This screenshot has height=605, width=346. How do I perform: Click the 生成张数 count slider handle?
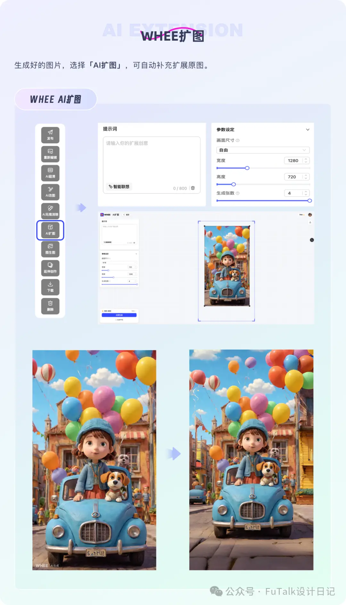coord(309,201)
